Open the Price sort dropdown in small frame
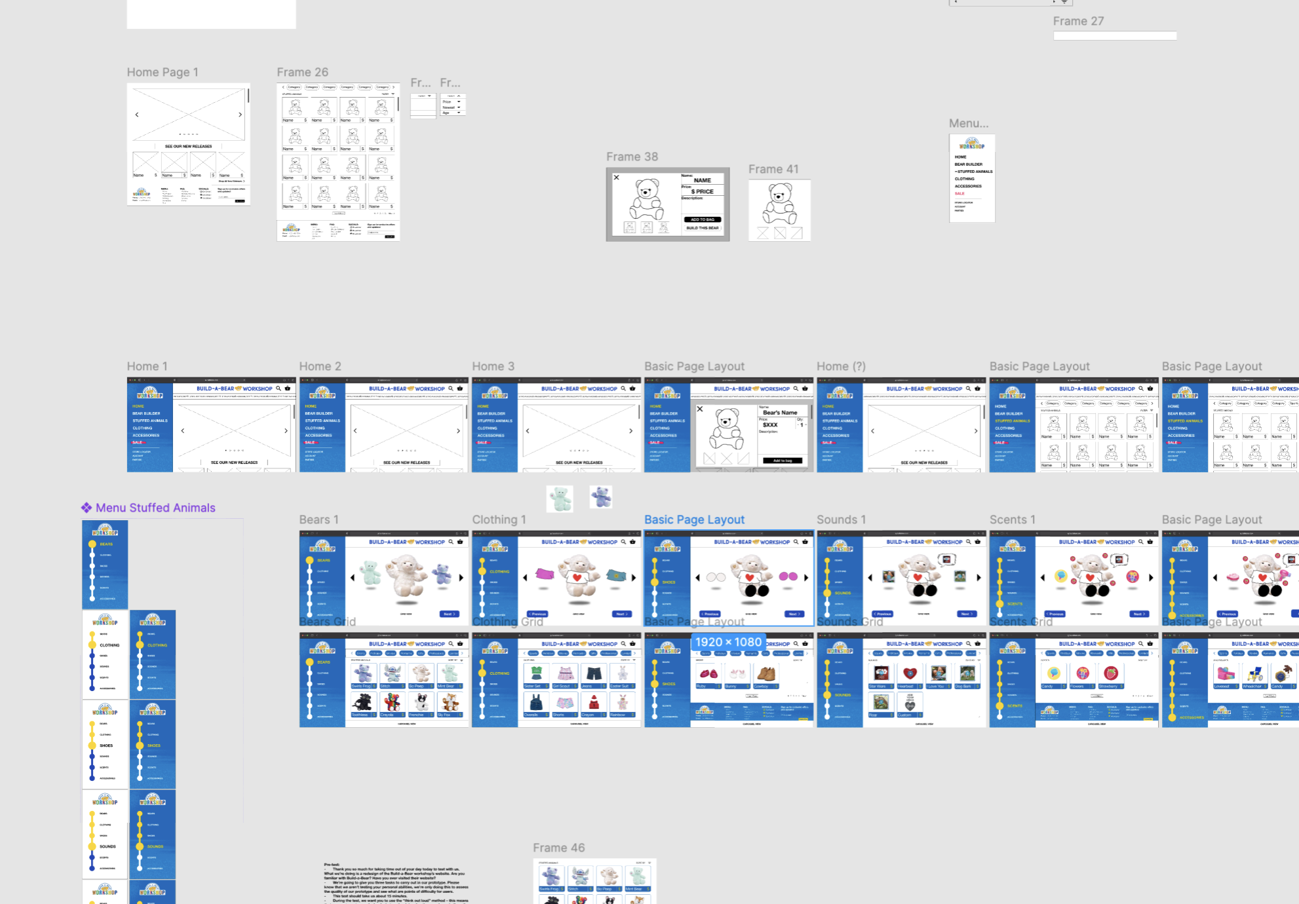Screen dimensions: 1299x904 click(x=459, y=102)
